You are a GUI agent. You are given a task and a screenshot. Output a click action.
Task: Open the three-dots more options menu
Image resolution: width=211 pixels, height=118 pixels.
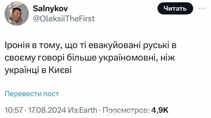pyautogui.click(x=203, y=8)
